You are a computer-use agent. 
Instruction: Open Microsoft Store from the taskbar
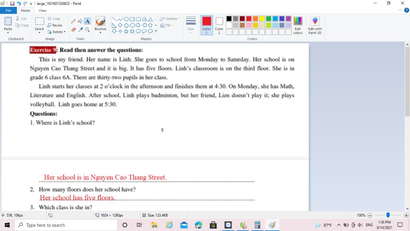pos(213,225)
